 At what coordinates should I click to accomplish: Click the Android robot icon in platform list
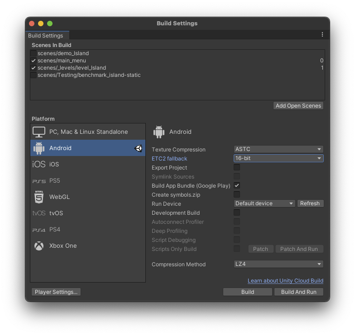tap(39, 148)
